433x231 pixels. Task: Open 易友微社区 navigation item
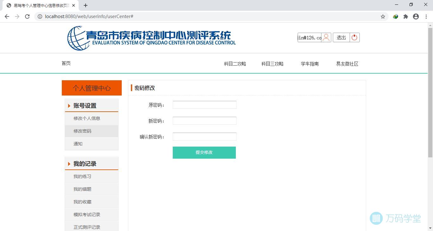coord(347,64)
